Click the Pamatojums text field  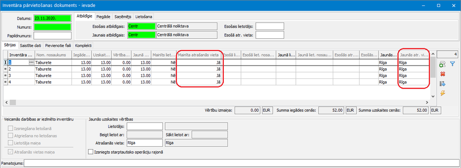tap(241, 163)
